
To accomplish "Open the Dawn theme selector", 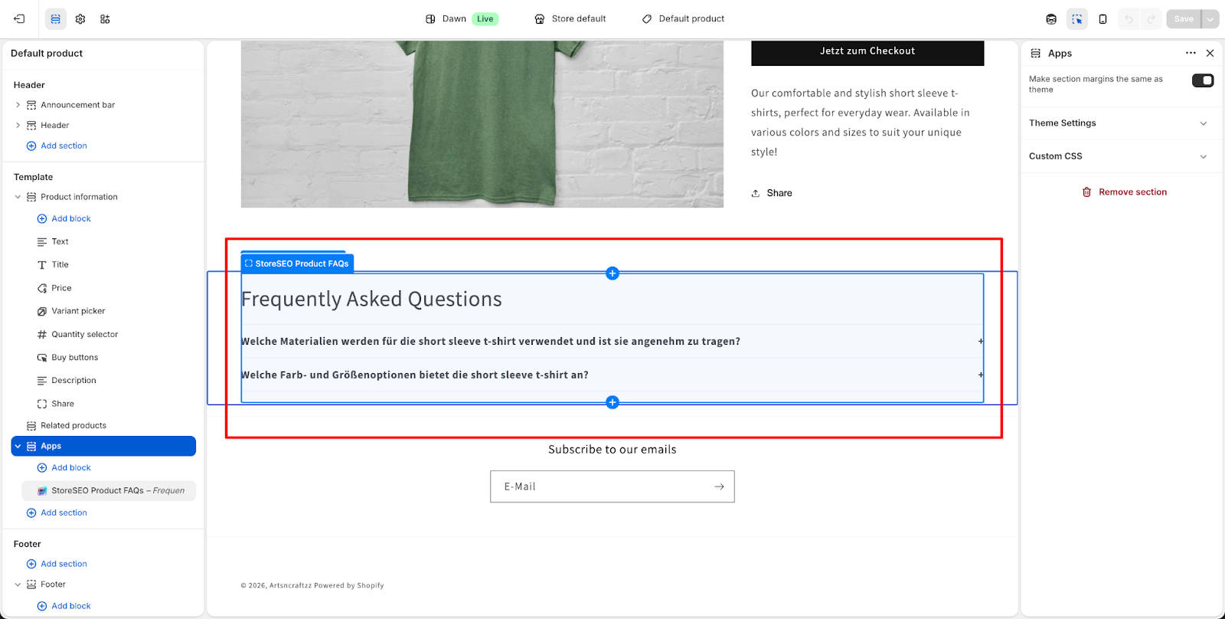I will 462,18.
